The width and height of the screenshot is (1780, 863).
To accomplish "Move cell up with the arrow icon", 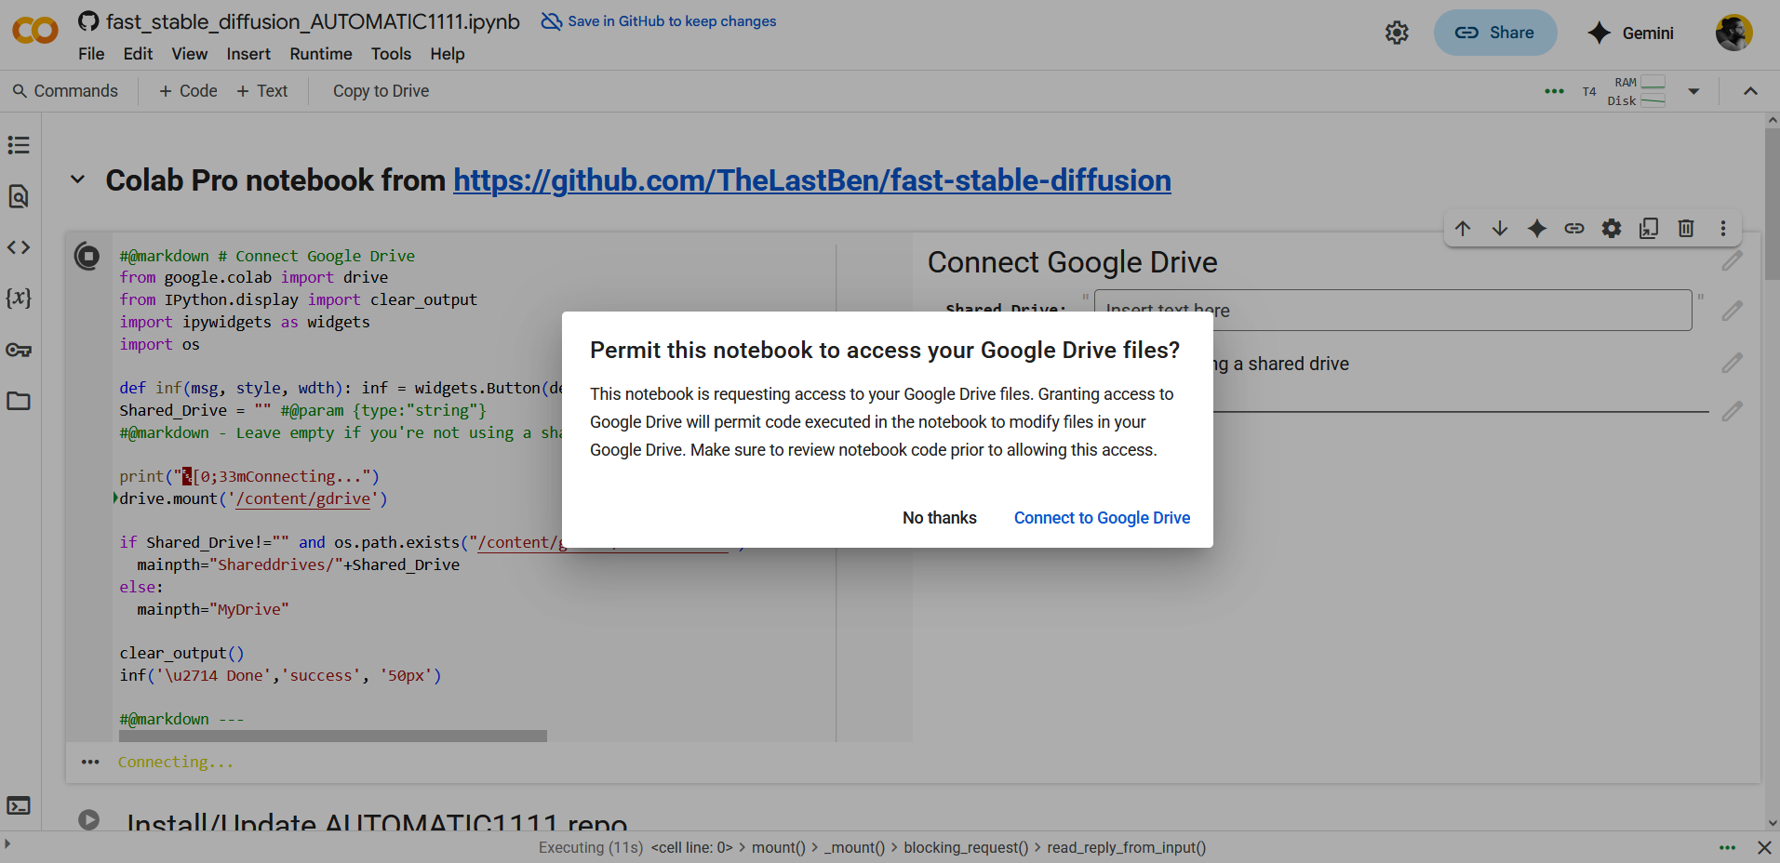I will coord(1463,229).
